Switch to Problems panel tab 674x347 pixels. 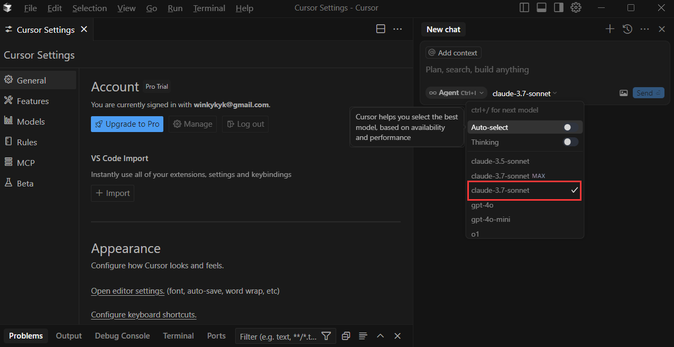[x=26, y=336]
